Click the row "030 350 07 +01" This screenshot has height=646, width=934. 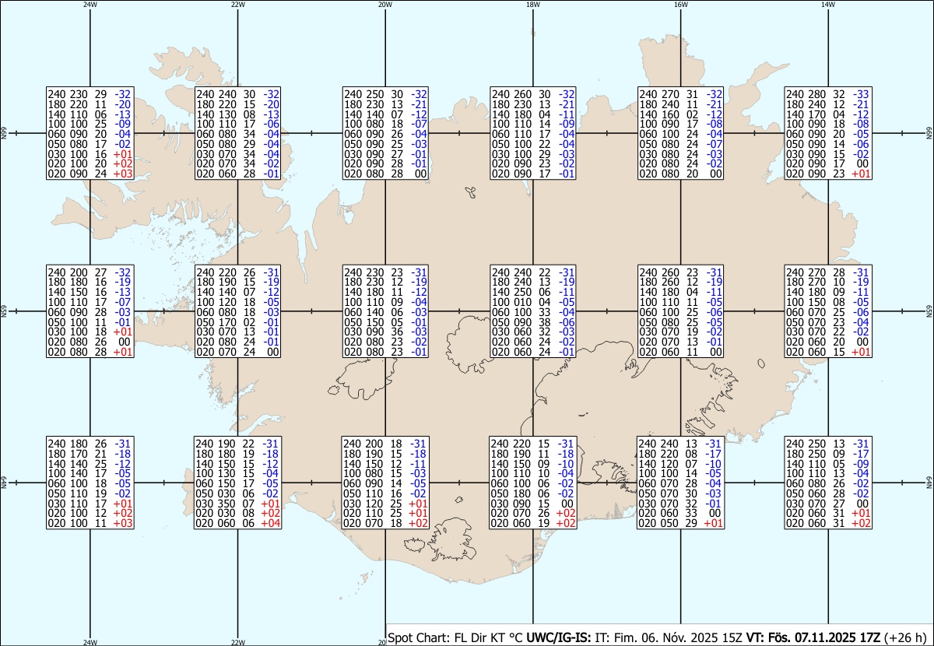click(237, 504)
